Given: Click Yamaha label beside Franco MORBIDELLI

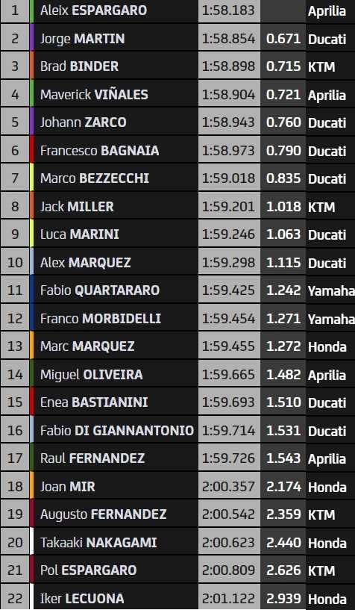Looking at the screenshot, I should pyautogui.click(x=331, y=319).
